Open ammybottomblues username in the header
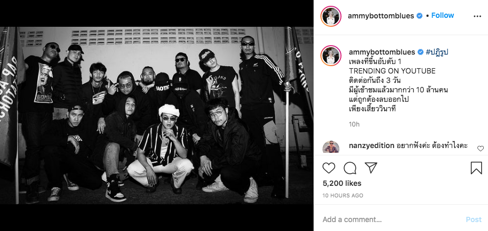The height and width of the screenshot is (231, 488). click(380, 16)
